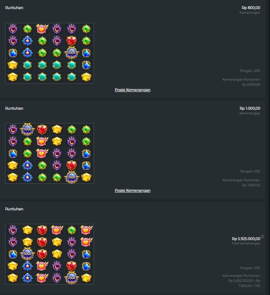The image size is (270, 295).
Task: Click the 250x multiplier orb in the first grid
Action: pyautogui.click(x=71, y=53)
